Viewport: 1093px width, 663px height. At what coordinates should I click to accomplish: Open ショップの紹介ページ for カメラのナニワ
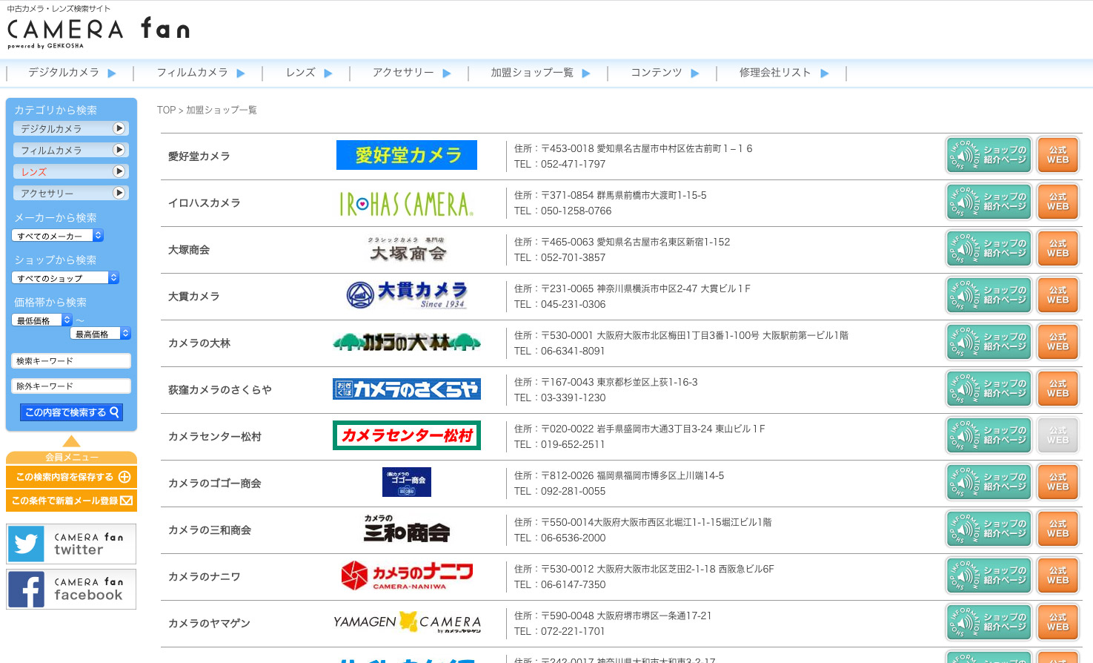click(989, 575)
